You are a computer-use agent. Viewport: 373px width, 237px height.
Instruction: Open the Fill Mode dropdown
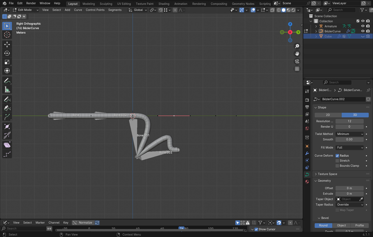349,148
